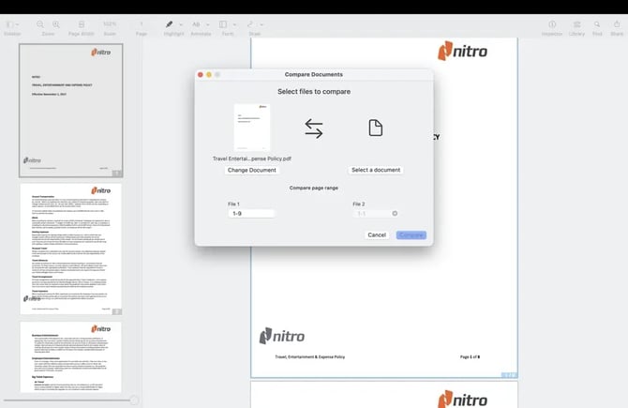Open the Sidebar view toolbar icon

pyautogui.click(x=10, y=24)
